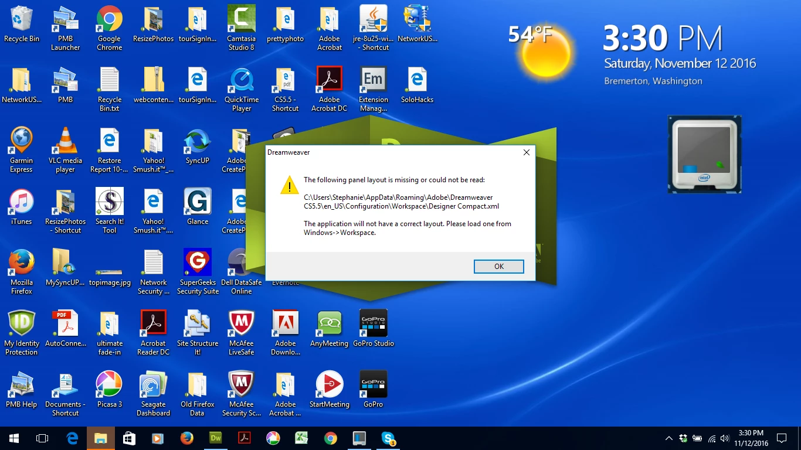Select SuperGeeks Security Suite icon
This screenshot has height=450, width=801.
(198, 272)
